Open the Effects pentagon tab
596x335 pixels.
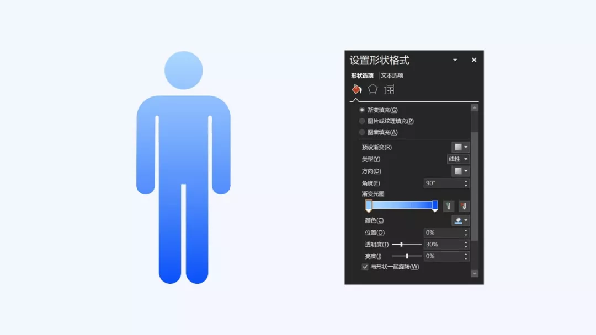372,89
